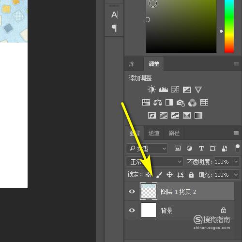The image size is (242, 242).
Task: Add an Invert adjustment
Action: [152, 116]
